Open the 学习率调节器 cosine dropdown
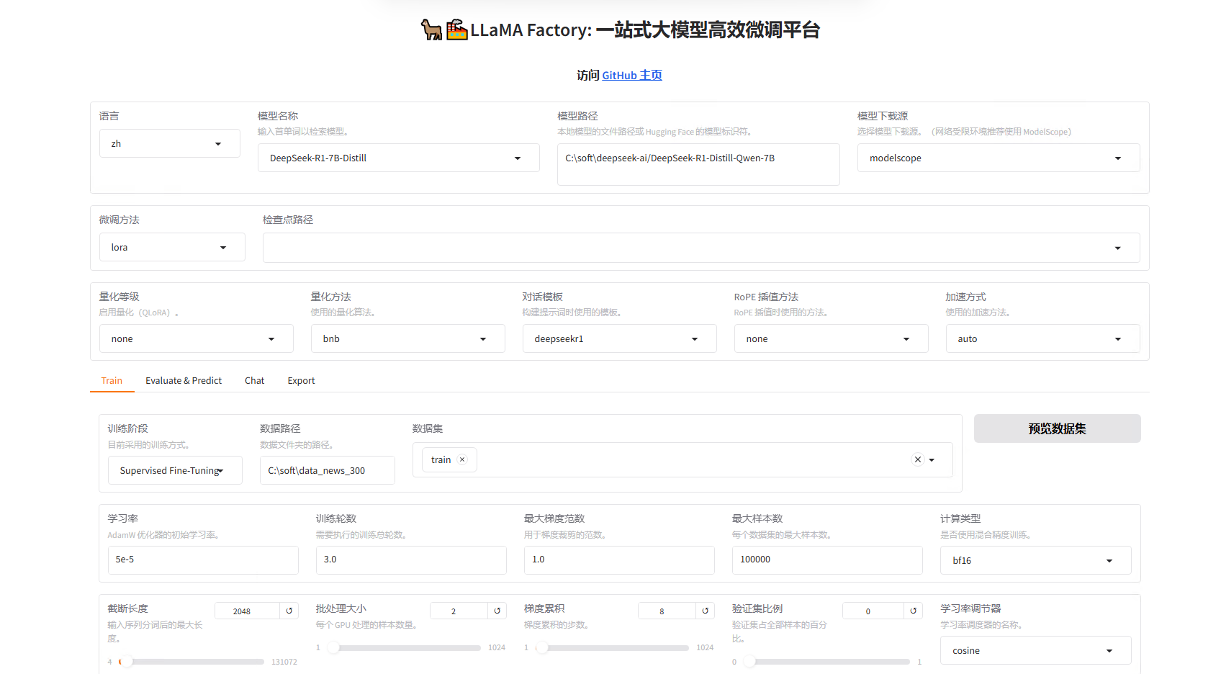Image resolution: width=1221 pixels, height=674 pixels. (1036, 650)
